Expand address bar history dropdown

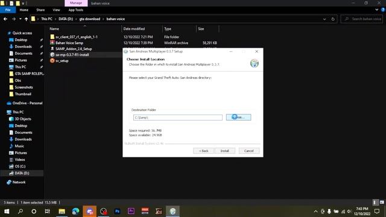[x=324, y=19]
